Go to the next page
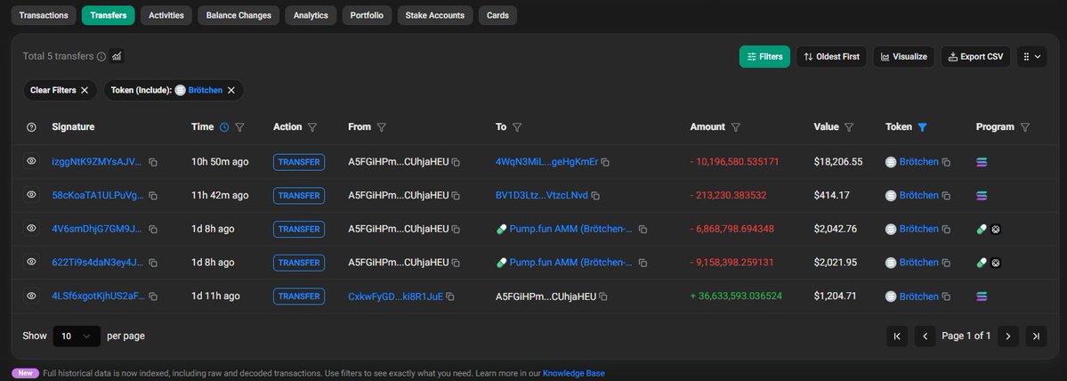 click(x=1007, y=336)
